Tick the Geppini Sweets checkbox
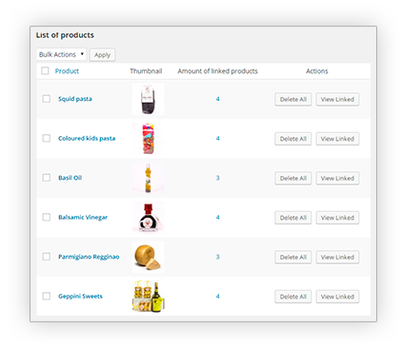 pyautogui.click(x=47, y=296)
